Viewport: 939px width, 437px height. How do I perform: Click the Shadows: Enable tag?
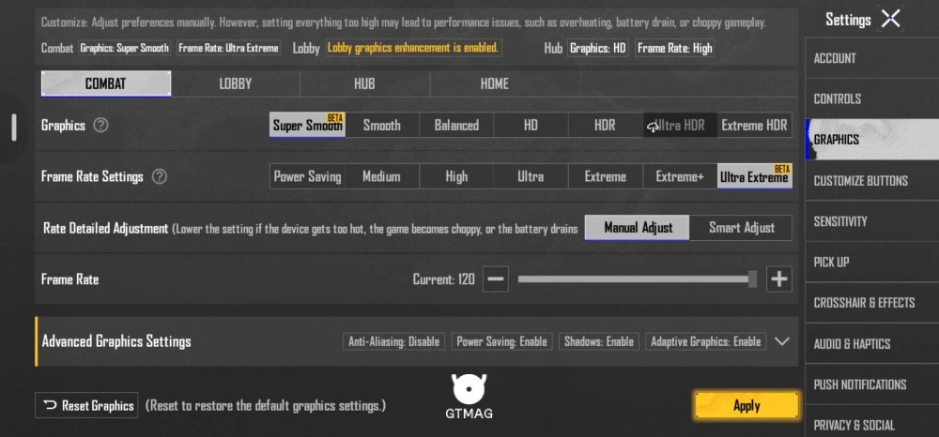click(x=599, y=341)
